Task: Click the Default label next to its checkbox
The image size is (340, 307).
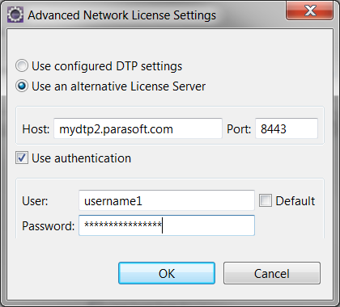Action: pyautogui.click(x=295, y=201)
